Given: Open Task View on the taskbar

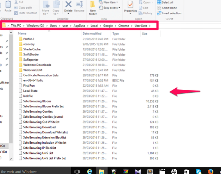Looking at the screenshot, I should click(77, 171).
